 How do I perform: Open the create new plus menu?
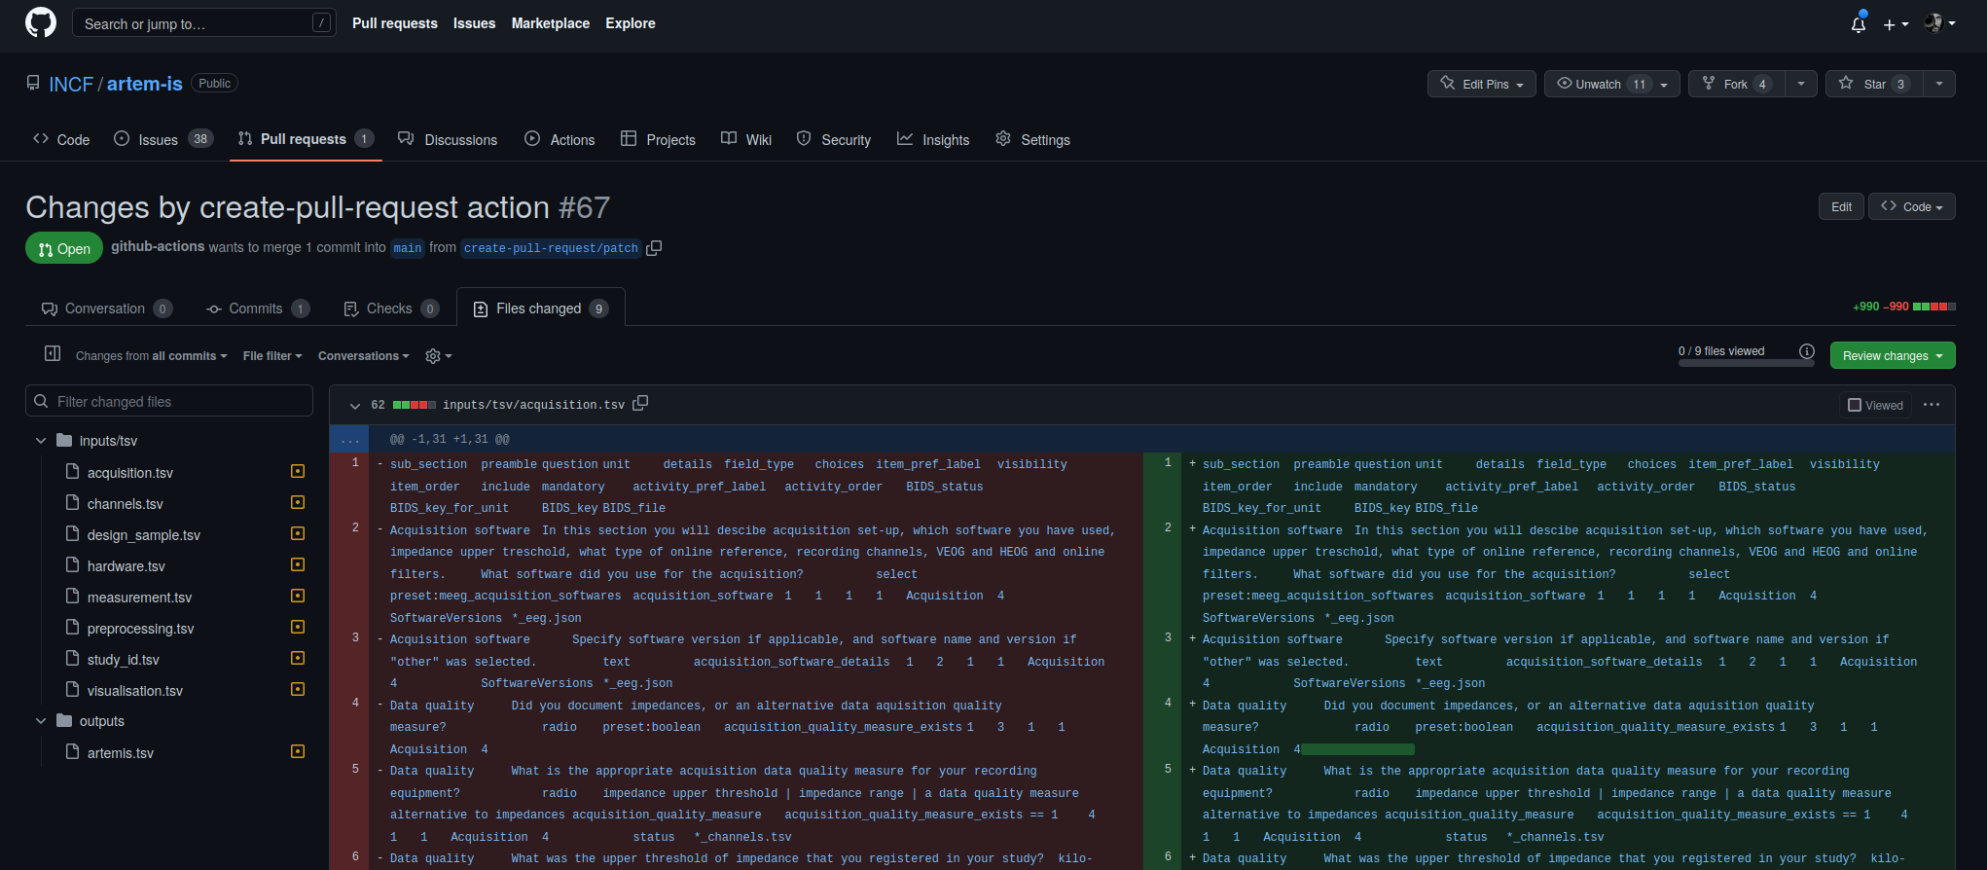[x=1895, y=24]
